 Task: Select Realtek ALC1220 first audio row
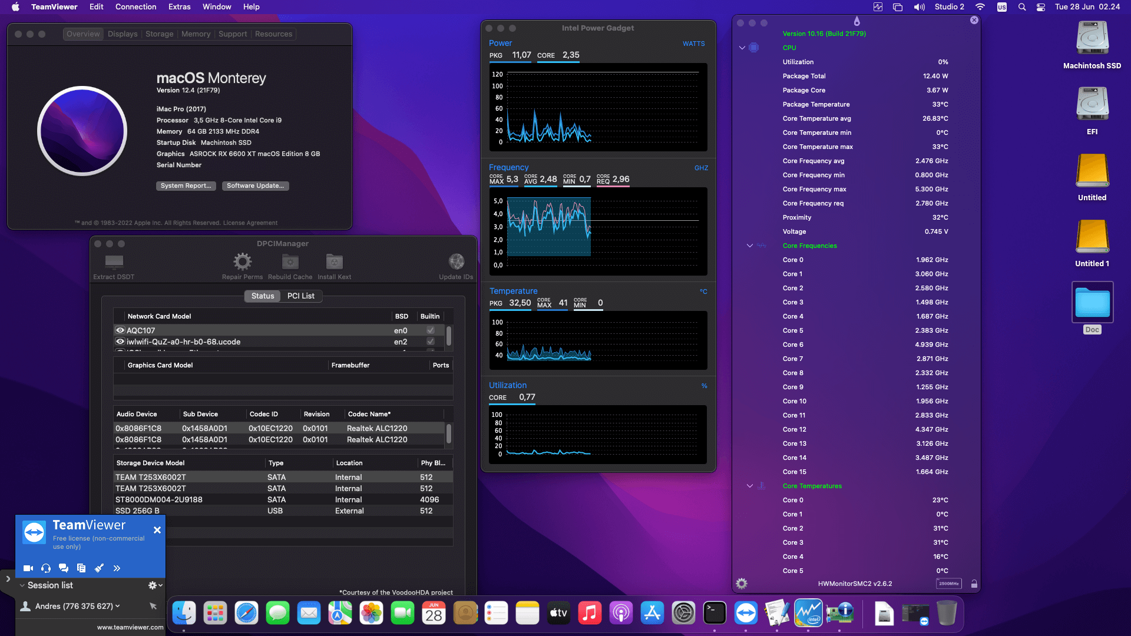pos(279,428)
